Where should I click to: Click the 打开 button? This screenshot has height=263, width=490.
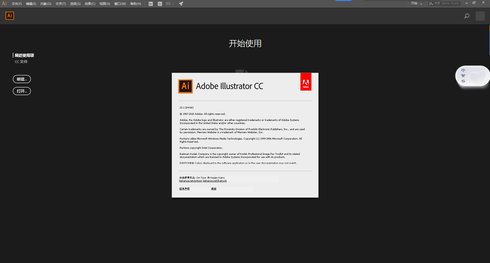22,91
